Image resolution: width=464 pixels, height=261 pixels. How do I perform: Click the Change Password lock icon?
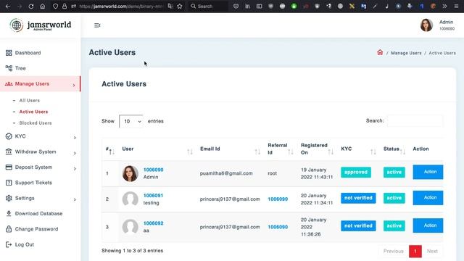pyautogui.click(x=9, y=229)
